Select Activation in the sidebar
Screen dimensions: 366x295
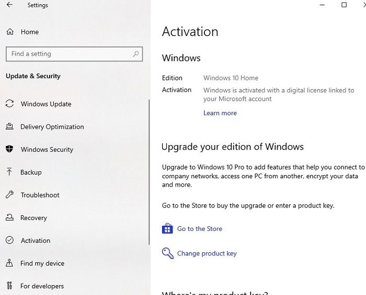click(x=36, y=241)
